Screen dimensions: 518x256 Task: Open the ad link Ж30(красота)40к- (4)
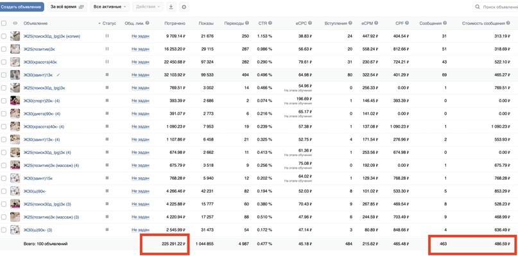(44, 126)
